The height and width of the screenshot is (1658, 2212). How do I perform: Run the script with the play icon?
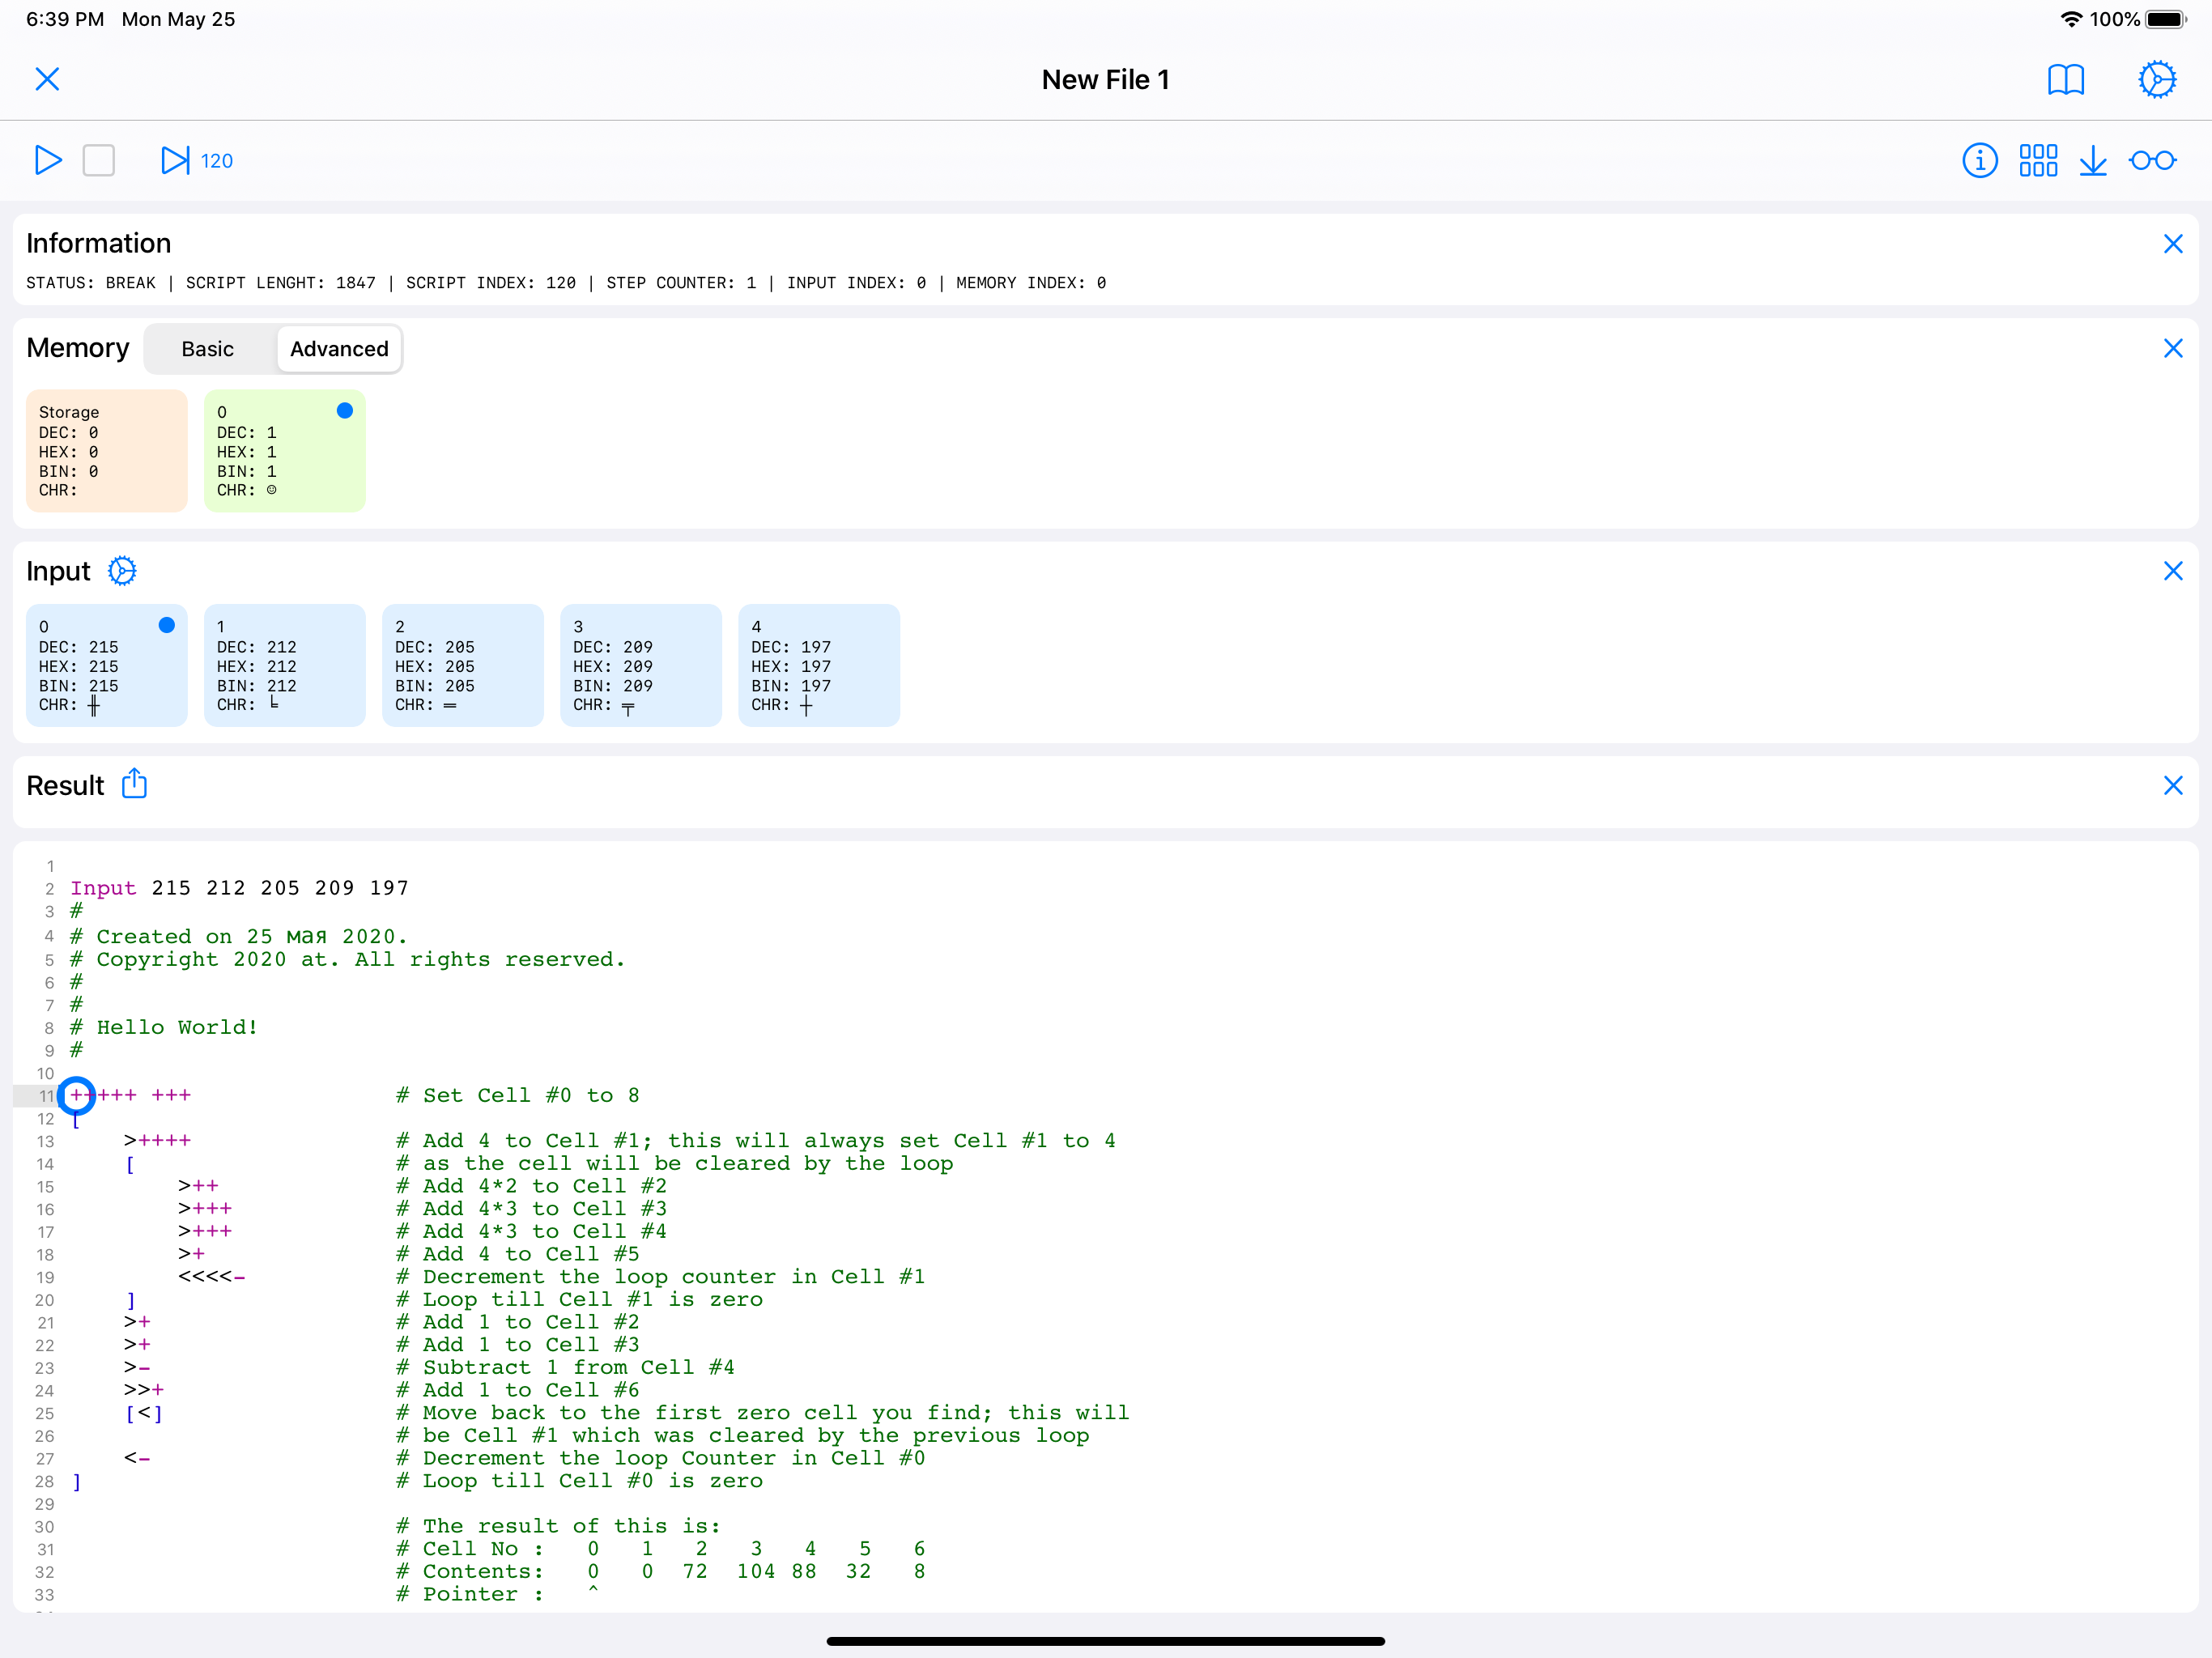47,160
